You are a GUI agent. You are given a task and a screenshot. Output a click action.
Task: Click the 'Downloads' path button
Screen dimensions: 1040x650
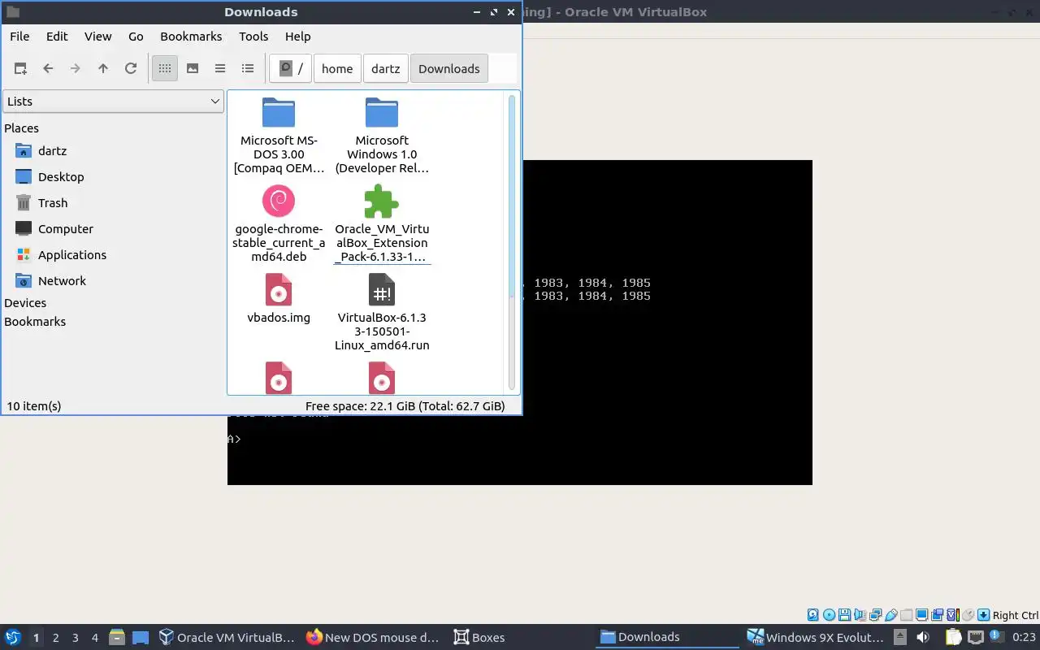[x=449, y=69]
